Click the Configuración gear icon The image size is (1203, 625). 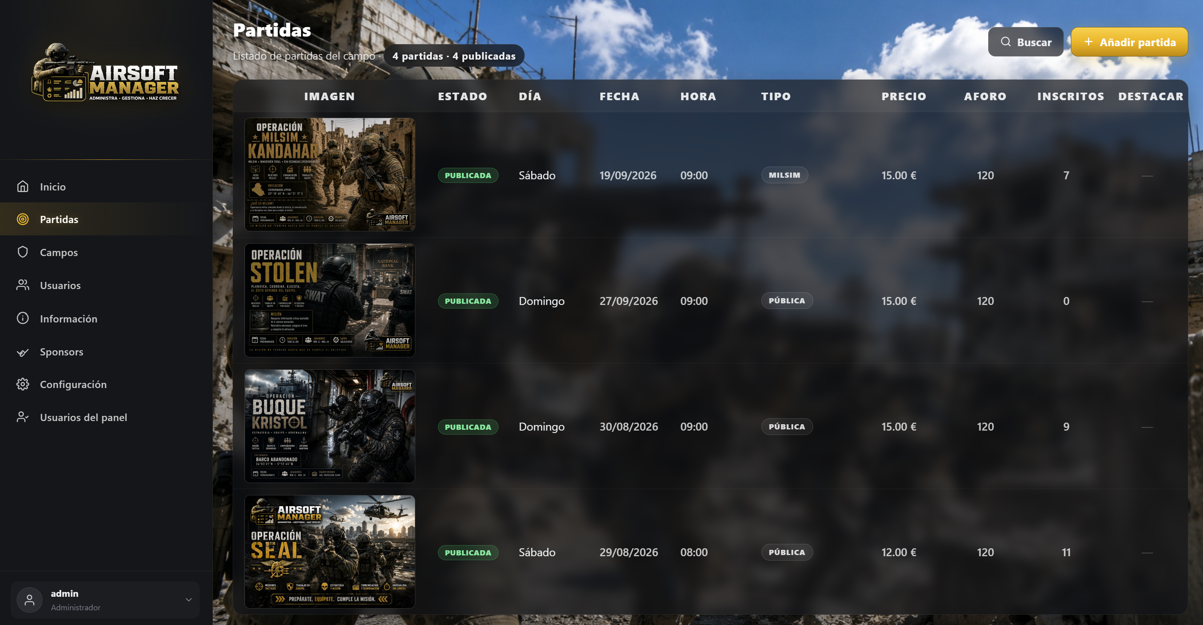tap(23, 384)
